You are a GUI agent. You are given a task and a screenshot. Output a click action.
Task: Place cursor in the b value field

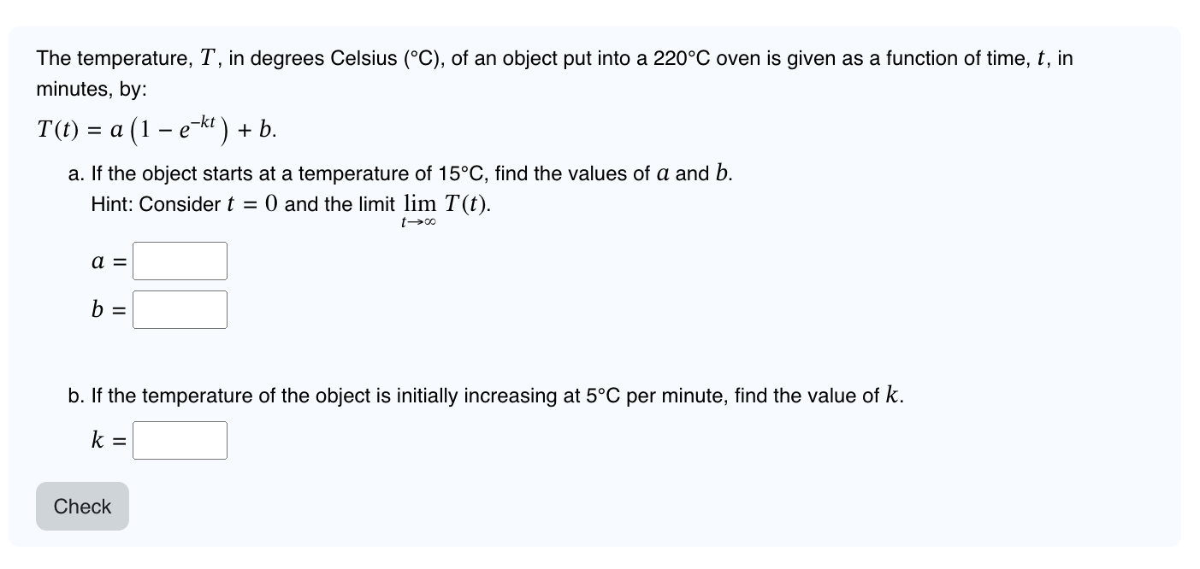pyautogui.click(x=180, y=309)
